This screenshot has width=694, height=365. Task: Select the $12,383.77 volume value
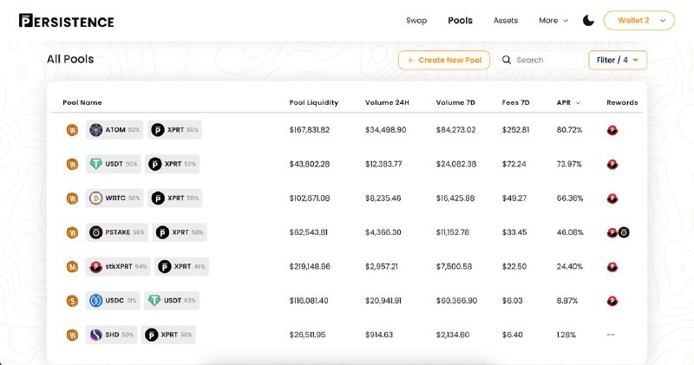point(383,164)
